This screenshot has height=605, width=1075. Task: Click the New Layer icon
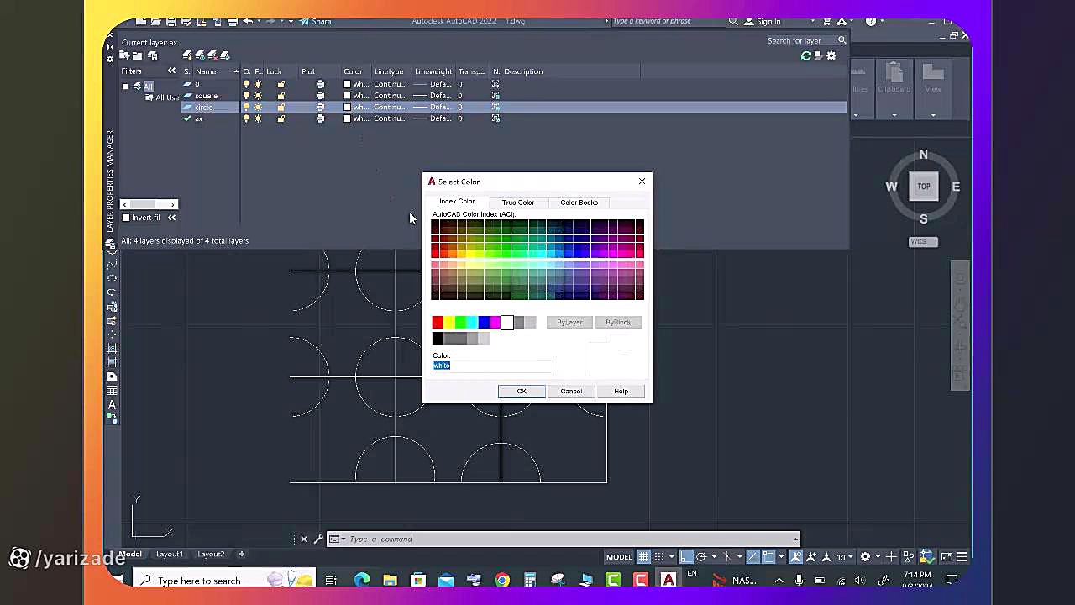tap(187, 55)
